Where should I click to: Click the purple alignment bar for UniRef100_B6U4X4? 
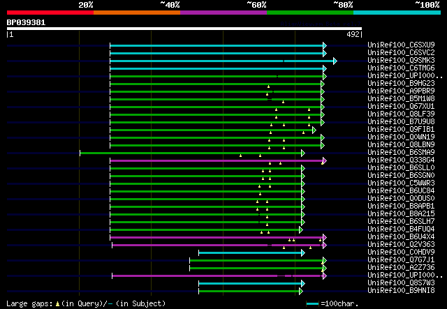point(217,238)
